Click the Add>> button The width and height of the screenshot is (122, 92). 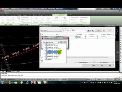pyautogui.click(x=98, y=31)
